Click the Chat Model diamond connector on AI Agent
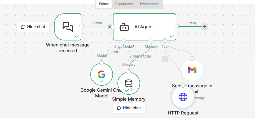Screen dimensions: 255x119 coord(124,40)
